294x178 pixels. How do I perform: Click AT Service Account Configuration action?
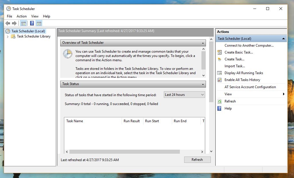coord(250,87)
